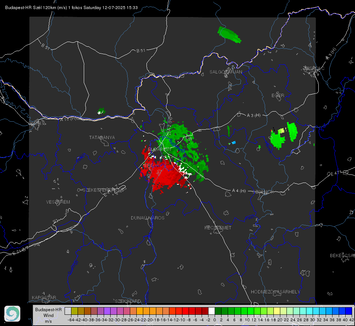Screen dimensions: 355x326
Task: Click the TATABÁNYA city label
Action: [x=102, y=138]
